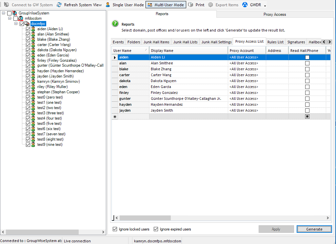
Task: Collapse the docmfpo tree node
Action: pos(16,23)
